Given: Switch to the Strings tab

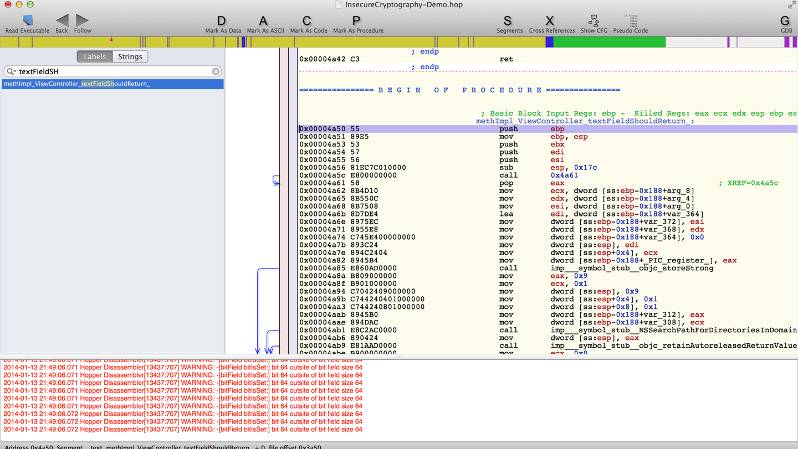Looking at the screenshot, I should pyautogui.click(x=130, y=56).
